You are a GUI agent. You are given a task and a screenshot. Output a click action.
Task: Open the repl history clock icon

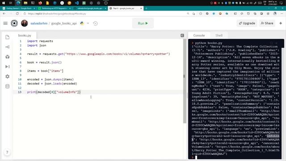coord(95,23)
